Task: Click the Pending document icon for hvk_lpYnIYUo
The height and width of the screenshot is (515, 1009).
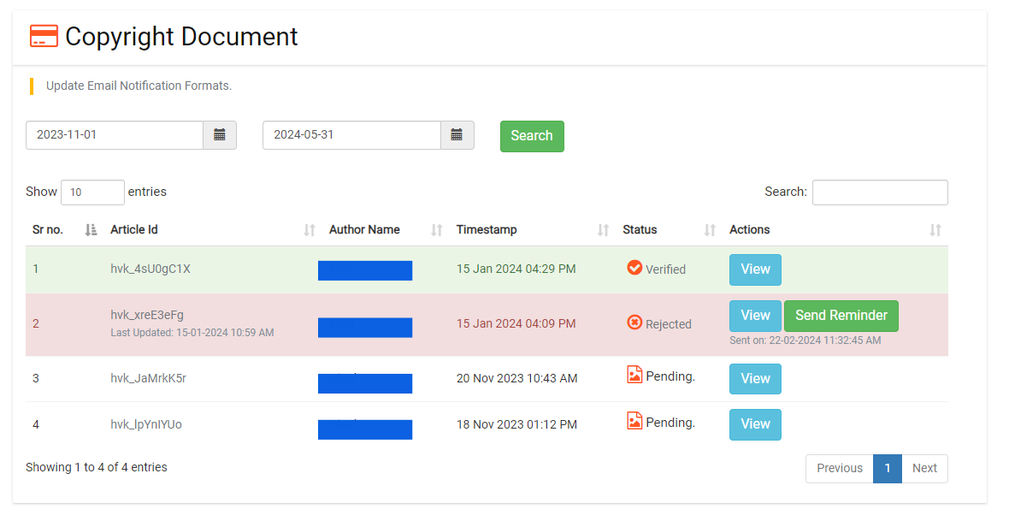Action: pyautogui.click(x=634, y=420)
